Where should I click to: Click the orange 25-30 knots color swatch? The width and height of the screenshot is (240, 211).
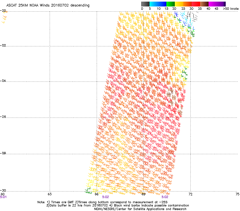point(187,4)
